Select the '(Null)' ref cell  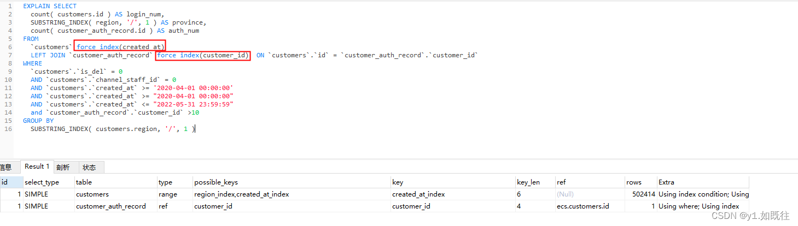(590, 194)
